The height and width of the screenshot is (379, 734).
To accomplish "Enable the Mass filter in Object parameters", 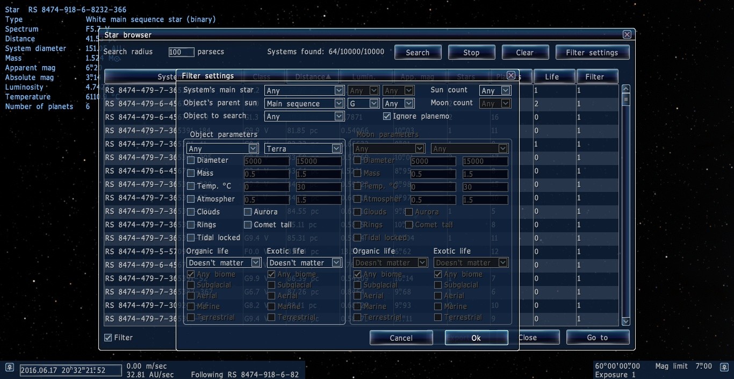I will [191, 173].
